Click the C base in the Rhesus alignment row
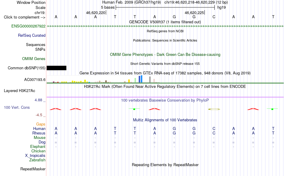The height and width of the screenshot is (176, 284). point(214,133)
